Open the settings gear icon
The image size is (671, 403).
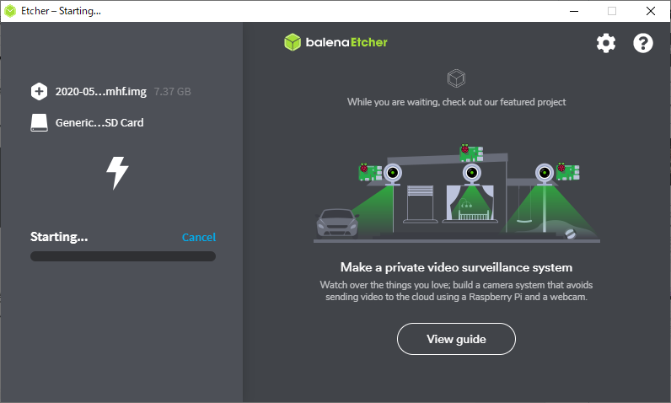point(606,43)
